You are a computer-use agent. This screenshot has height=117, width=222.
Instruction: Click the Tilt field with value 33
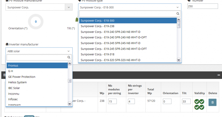(186, 101)
